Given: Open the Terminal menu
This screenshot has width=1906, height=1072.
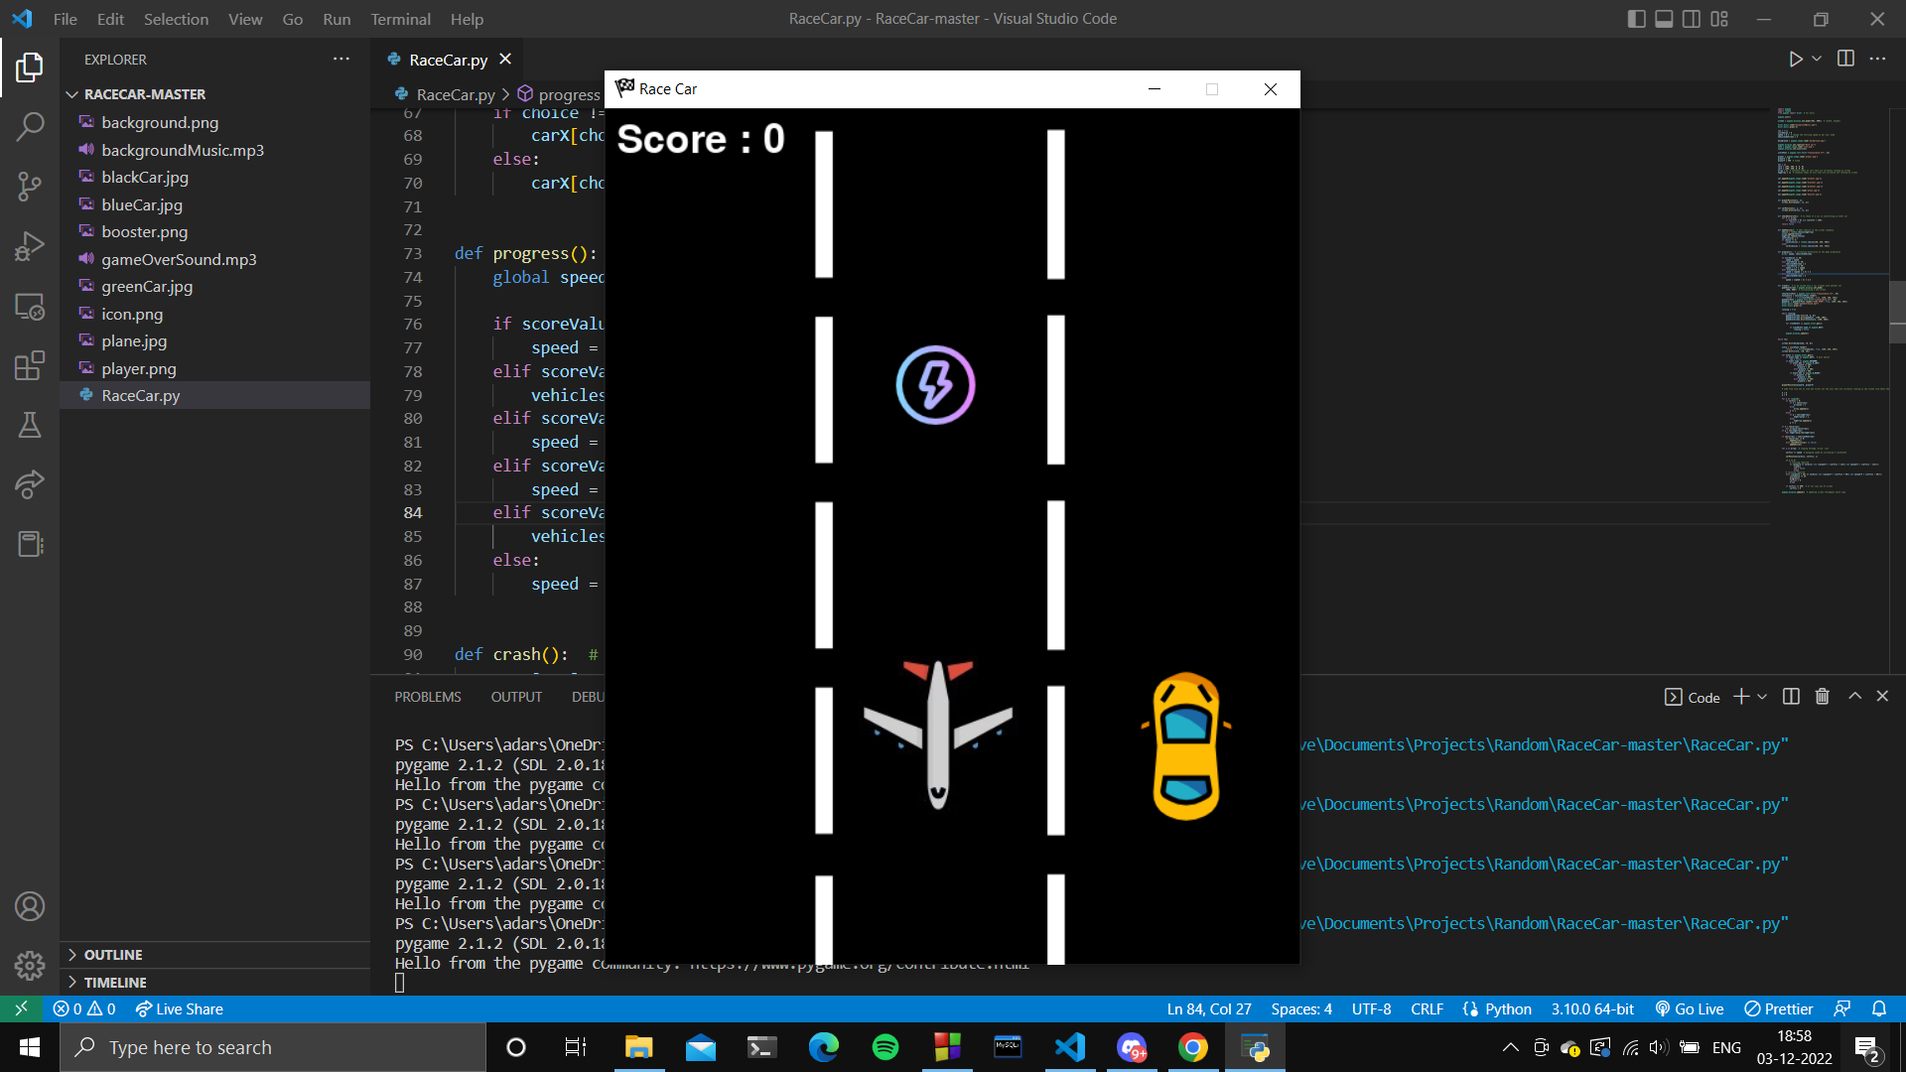Looking at the screenshot, I should [400, 19].
